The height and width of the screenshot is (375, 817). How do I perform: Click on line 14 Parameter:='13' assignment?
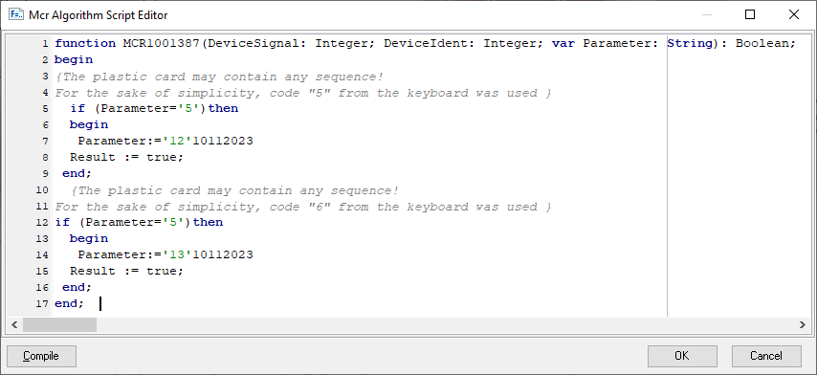tap(166, 254)
